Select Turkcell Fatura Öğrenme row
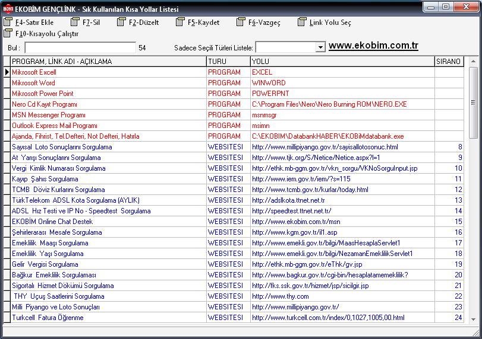This screenshot has width=482, height=339. click(x=234, y=318)
